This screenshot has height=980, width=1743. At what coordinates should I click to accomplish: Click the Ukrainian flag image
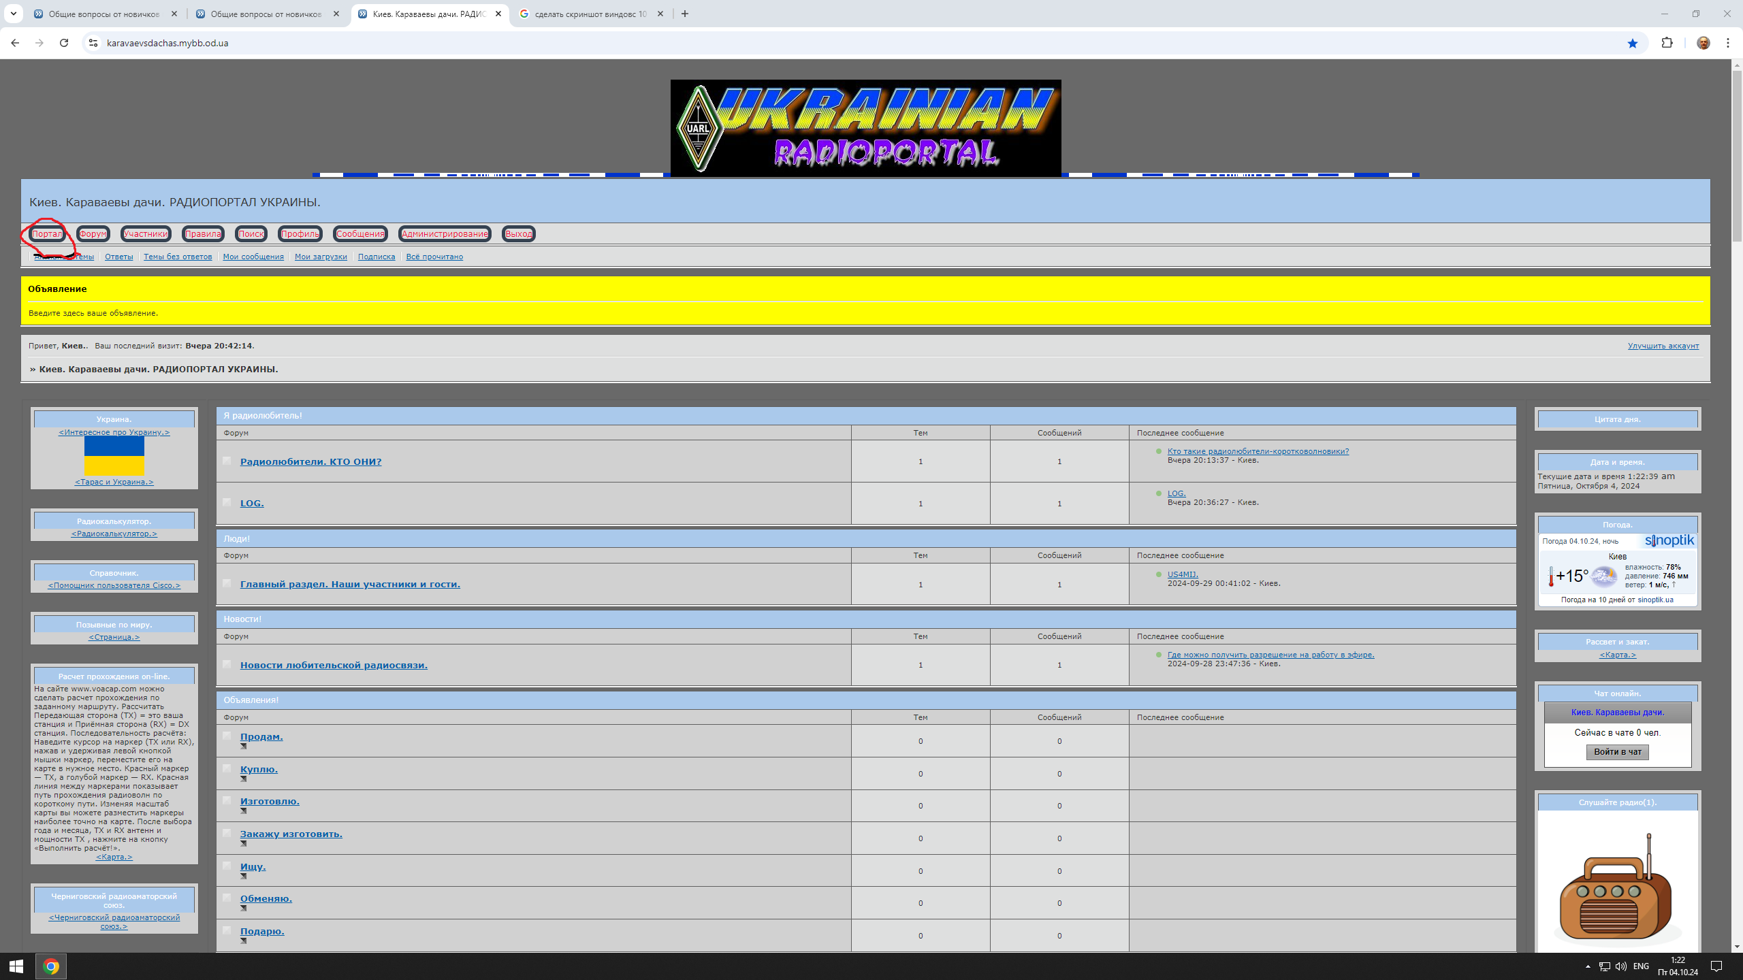click(x=114, y=456)
